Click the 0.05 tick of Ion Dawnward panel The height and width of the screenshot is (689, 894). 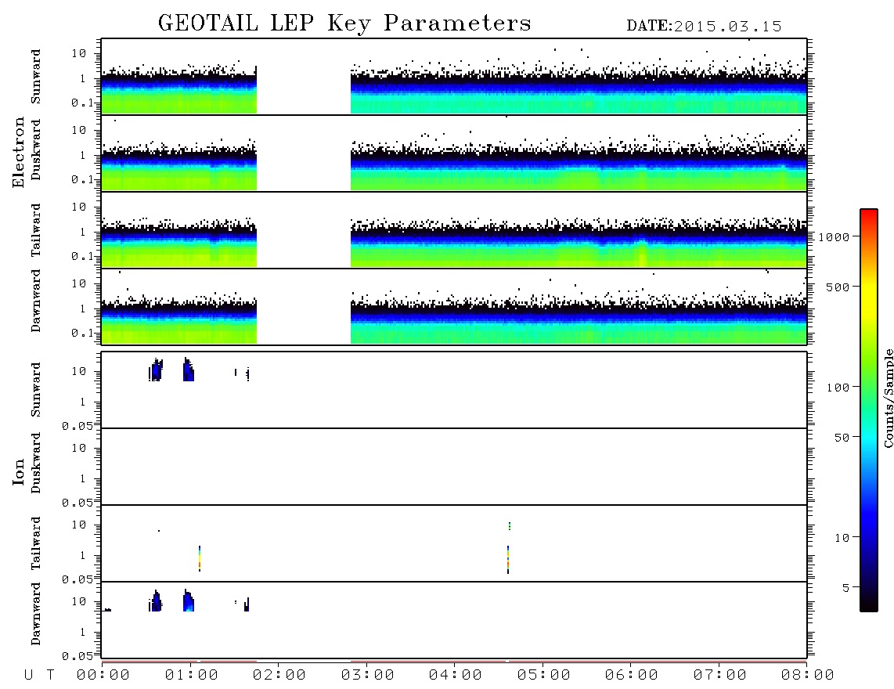coord(77,656)
